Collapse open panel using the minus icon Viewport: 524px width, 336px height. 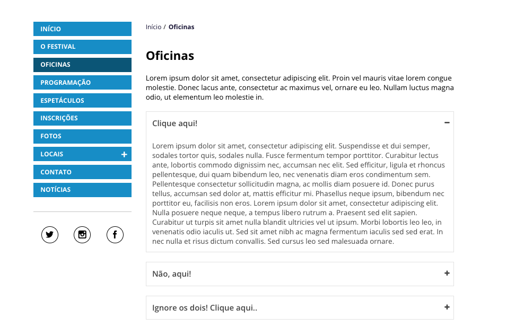point(447,123)
